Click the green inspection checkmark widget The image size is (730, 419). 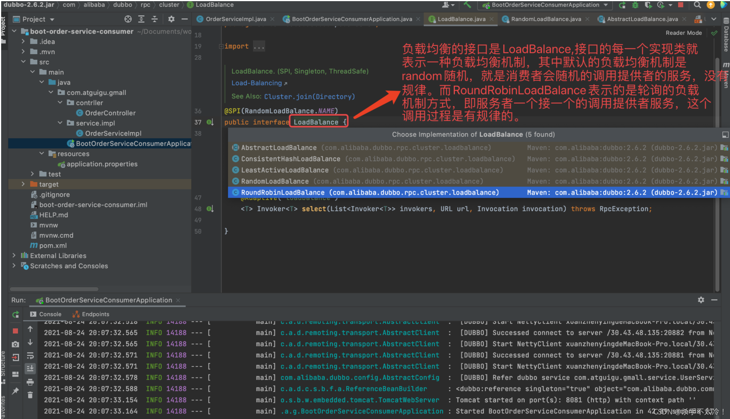714,33
